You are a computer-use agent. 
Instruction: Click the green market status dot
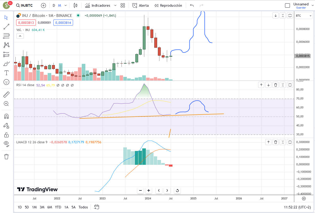(x=78, y=15)
